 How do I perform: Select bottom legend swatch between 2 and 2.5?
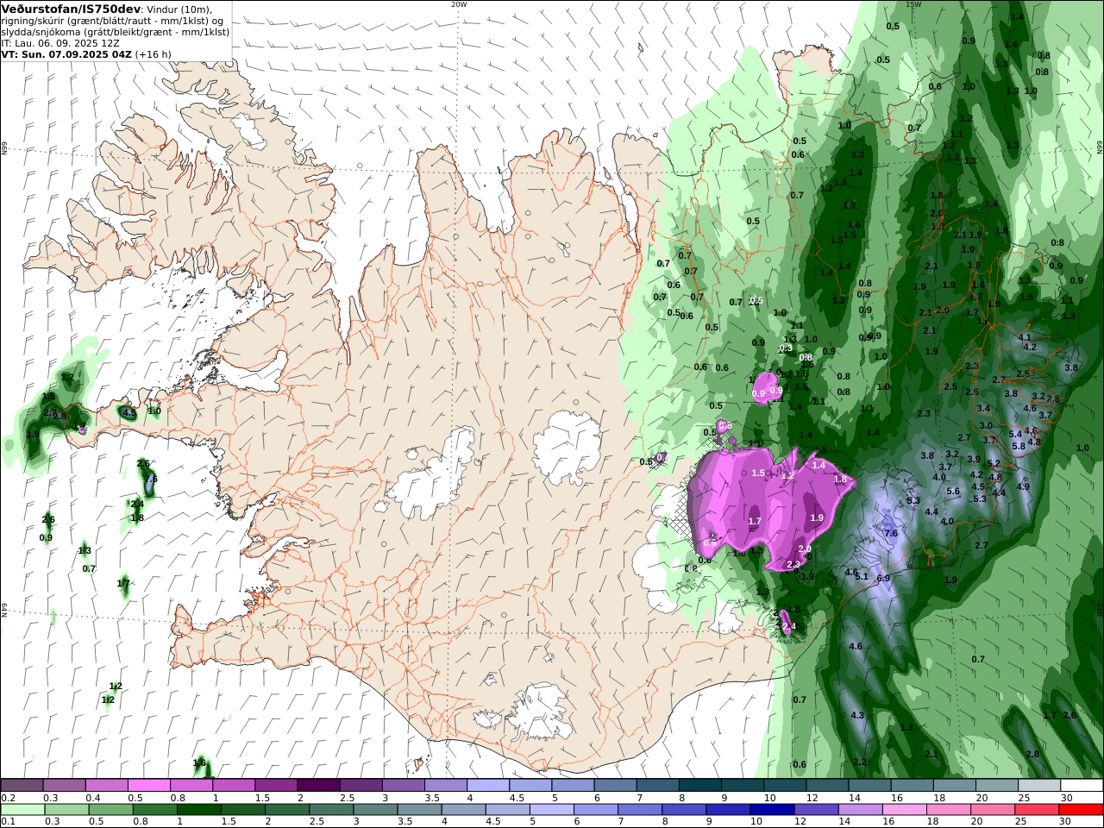point(288,810)
